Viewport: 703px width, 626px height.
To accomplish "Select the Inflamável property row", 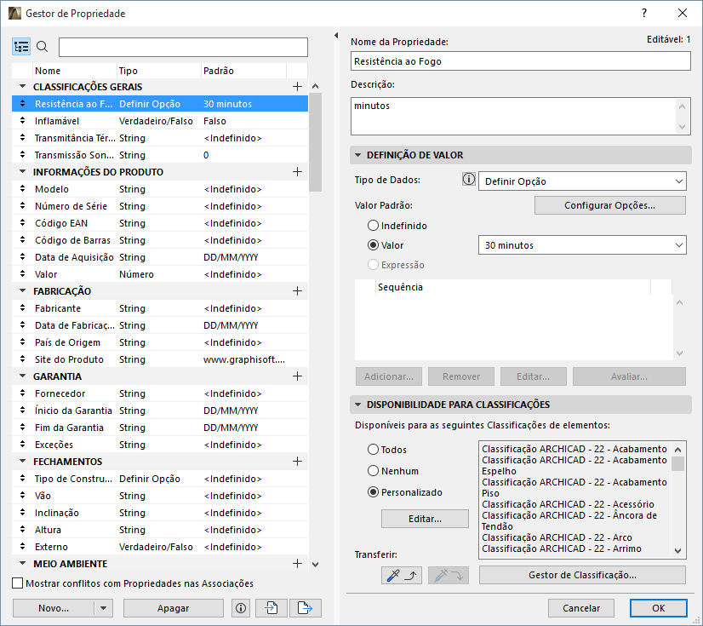I will (x=160, y=121).
